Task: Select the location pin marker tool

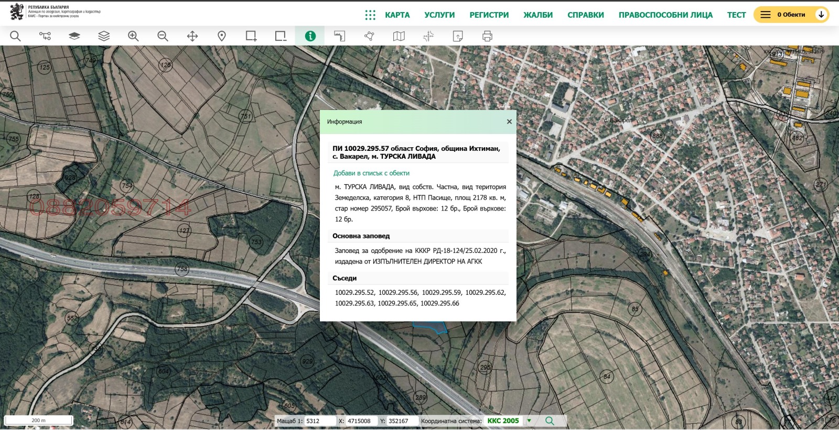Action: (222, 36)
